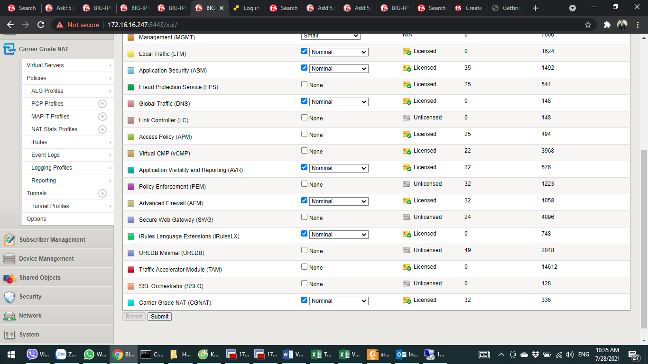This screenshot has height=364, width=648.
Task: Expand the arrow beside Virtual Servers
Action: (x=111, y=65)
